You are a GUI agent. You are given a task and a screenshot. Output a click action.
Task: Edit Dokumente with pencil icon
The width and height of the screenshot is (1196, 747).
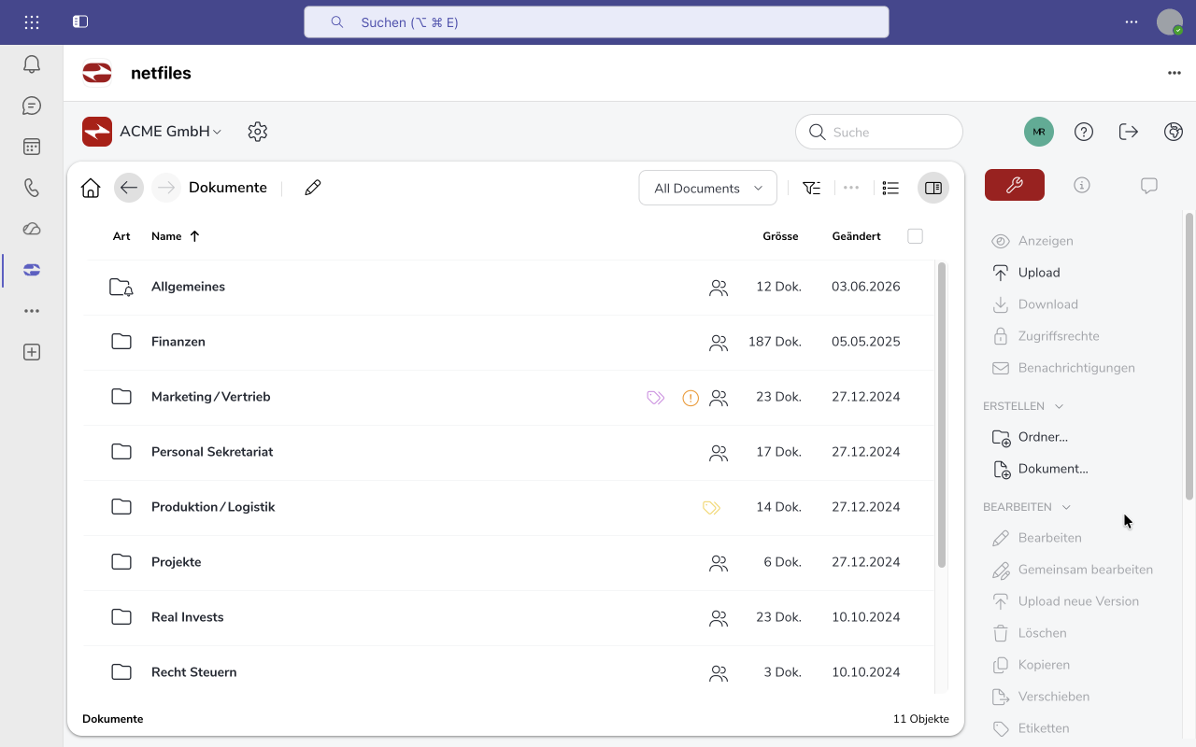click(x=313, y=188)
